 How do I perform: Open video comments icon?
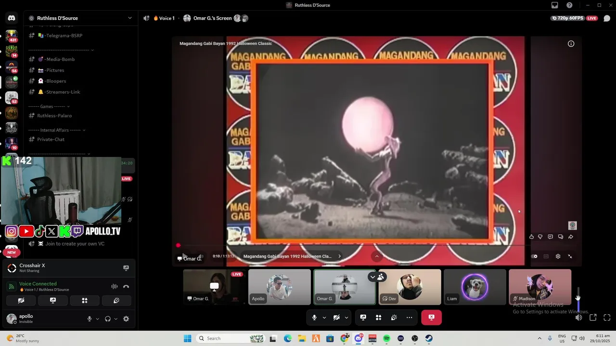550,237
